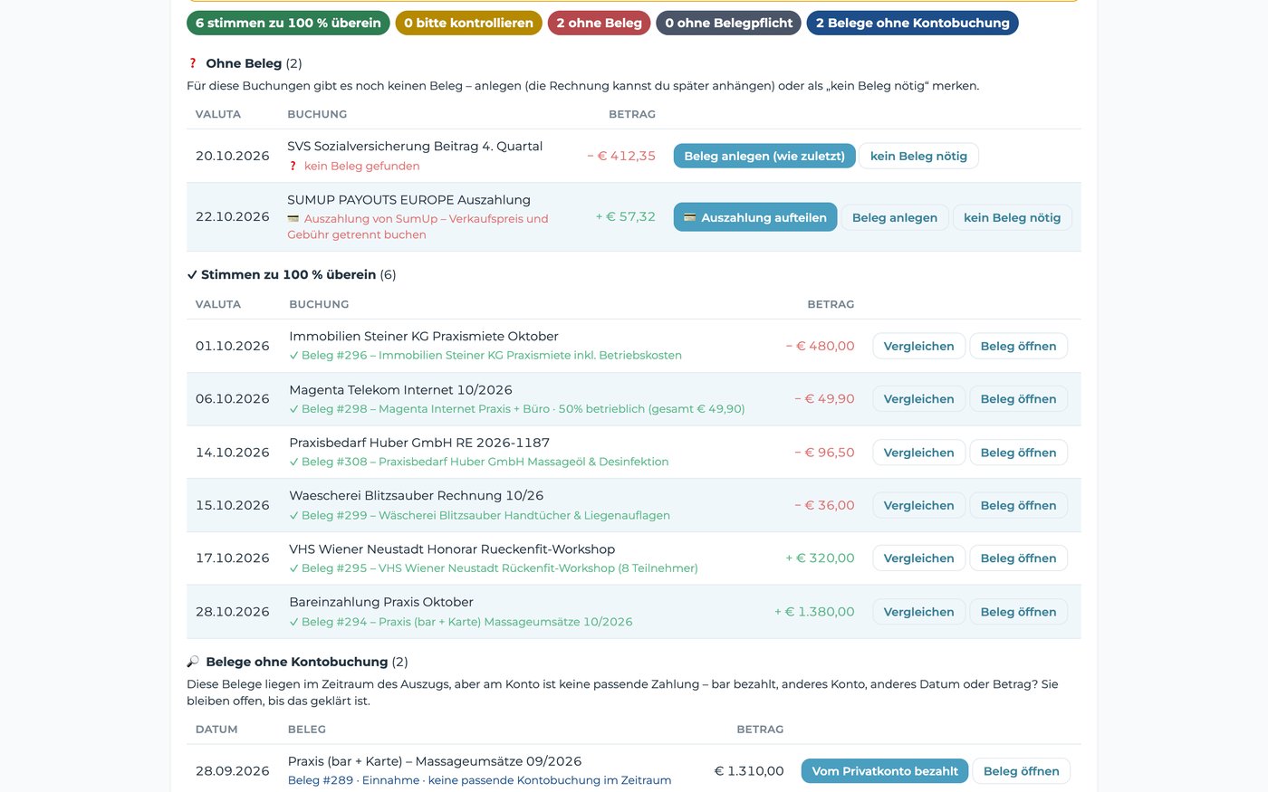The height and width of the screenshot is (792, 1268).
Task: Open Beleg for Waescherei Blitzsauber
Action: coord(1018,505)
